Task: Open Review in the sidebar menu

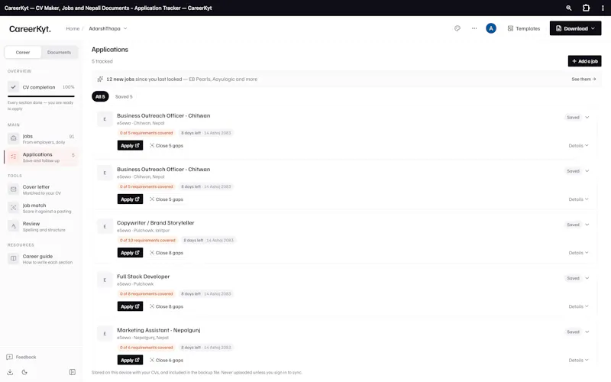Action: (41, 226)
